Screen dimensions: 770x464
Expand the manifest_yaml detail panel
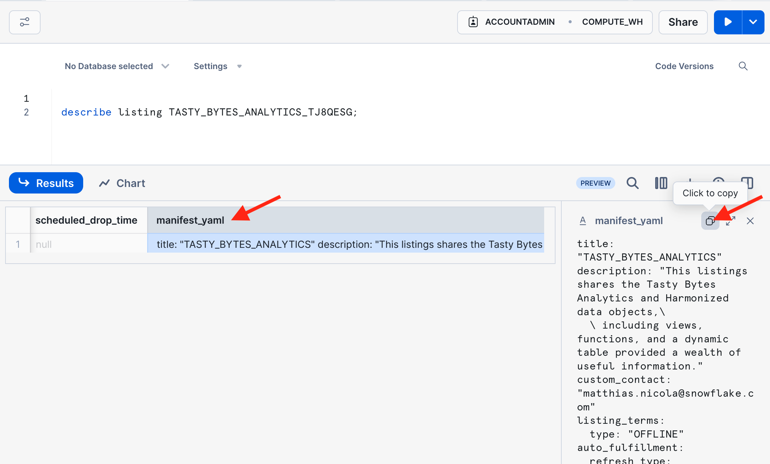(x=730, y=221)
